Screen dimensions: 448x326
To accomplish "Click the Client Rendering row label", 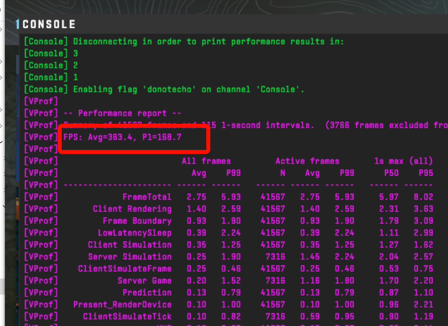I will pyautogui.click(x=132, y=209).
